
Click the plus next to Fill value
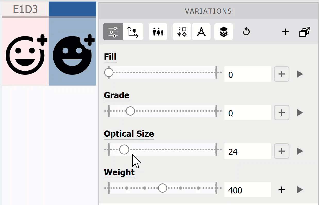(x=281, y=74)
